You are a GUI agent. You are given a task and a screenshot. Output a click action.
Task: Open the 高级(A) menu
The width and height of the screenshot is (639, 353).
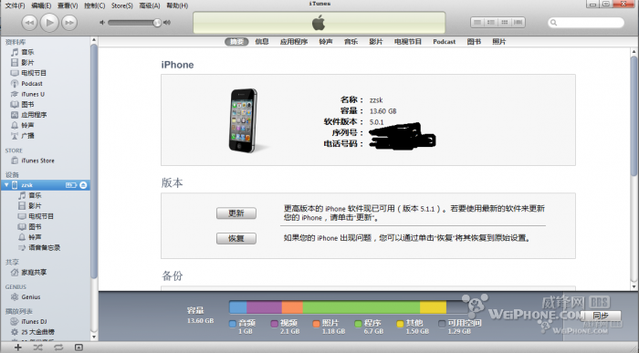[150, 5]
